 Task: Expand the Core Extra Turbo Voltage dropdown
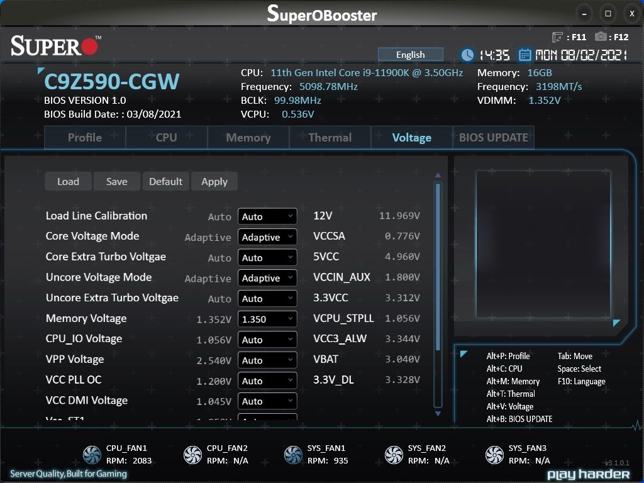tap(267, 257)
